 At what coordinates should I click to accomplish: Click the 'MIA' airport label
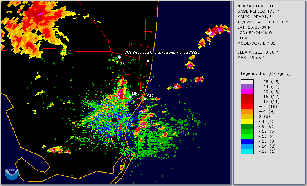[135, 94]
